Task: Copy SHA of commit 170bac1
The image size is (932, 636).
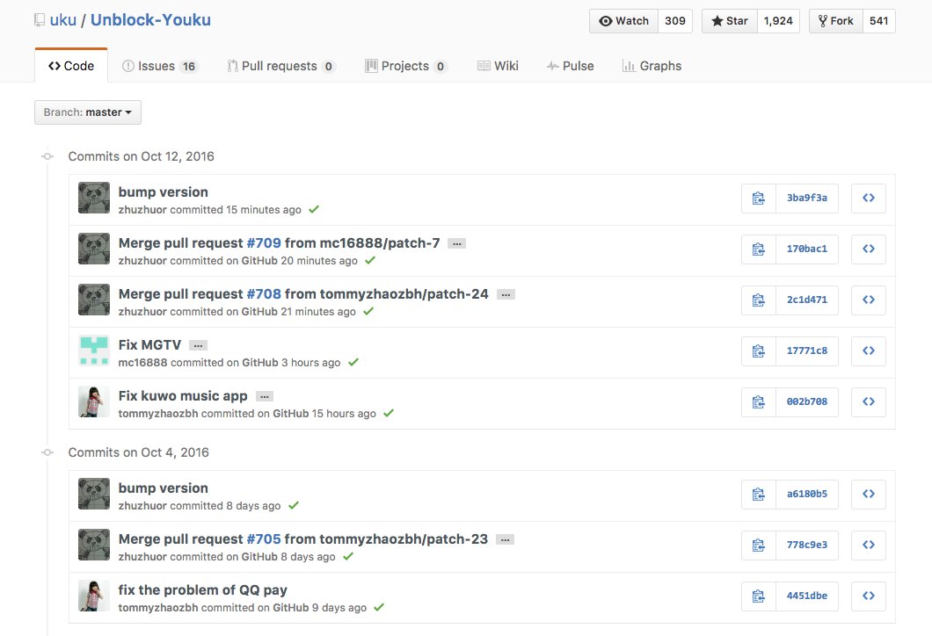Action: [x=759, y=249]
